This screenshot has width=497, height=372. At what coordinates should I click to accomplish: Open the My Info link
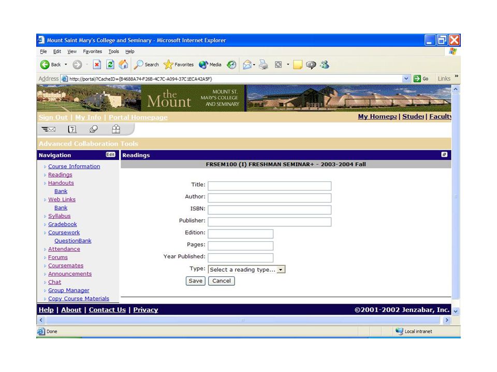point(88,117)
